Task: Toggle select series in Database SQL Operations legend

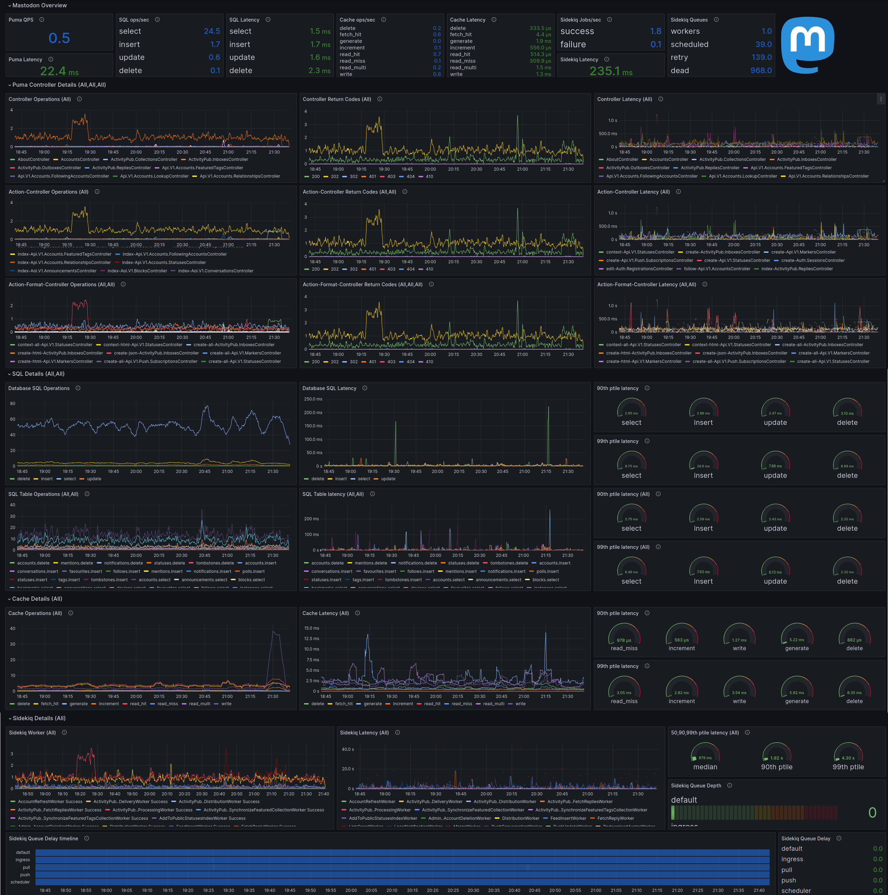Action: (x=70, y=479)
